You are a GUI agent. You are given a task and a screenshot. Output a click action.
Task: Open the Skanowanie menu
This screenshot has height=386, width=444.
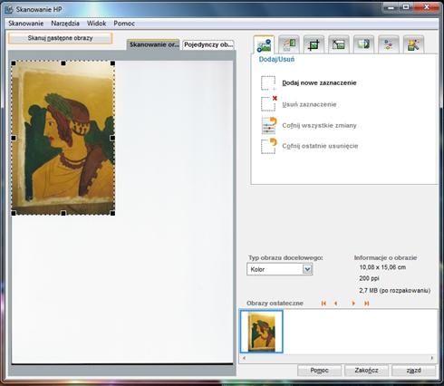point(26,24)
